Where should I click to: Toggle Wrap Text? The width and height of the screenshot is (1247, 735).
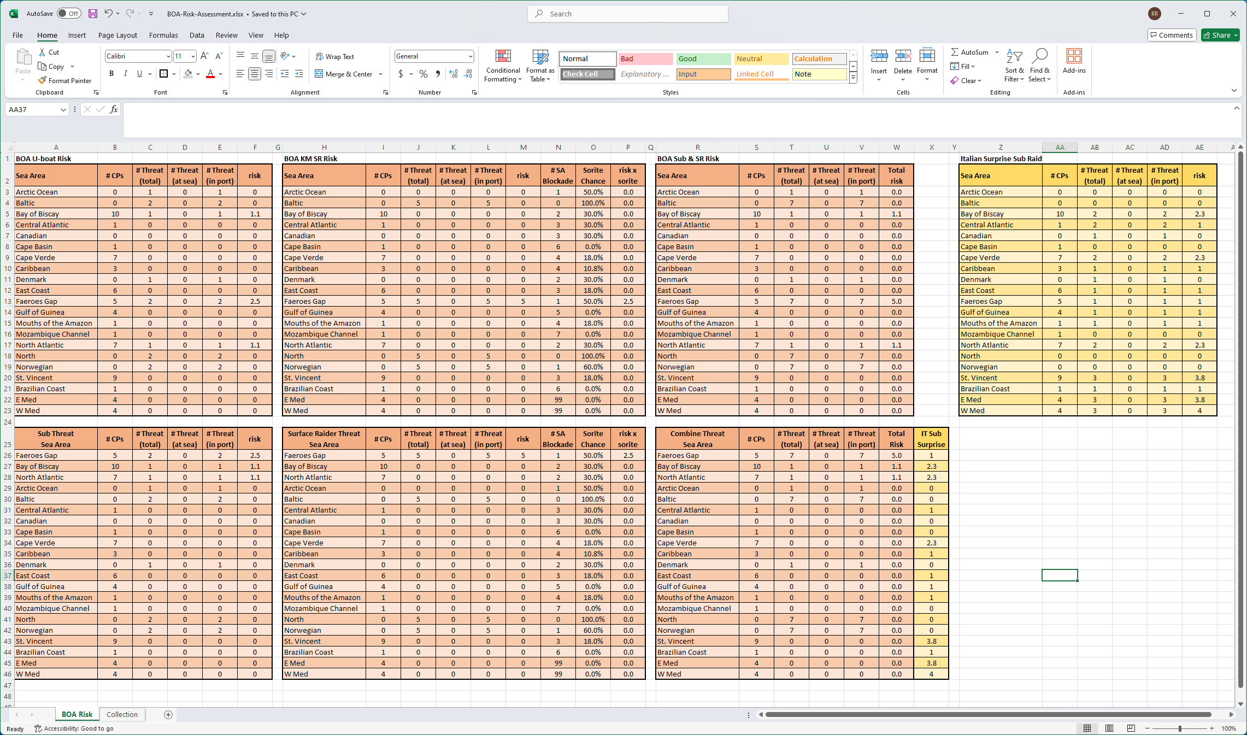pos(335,56)
